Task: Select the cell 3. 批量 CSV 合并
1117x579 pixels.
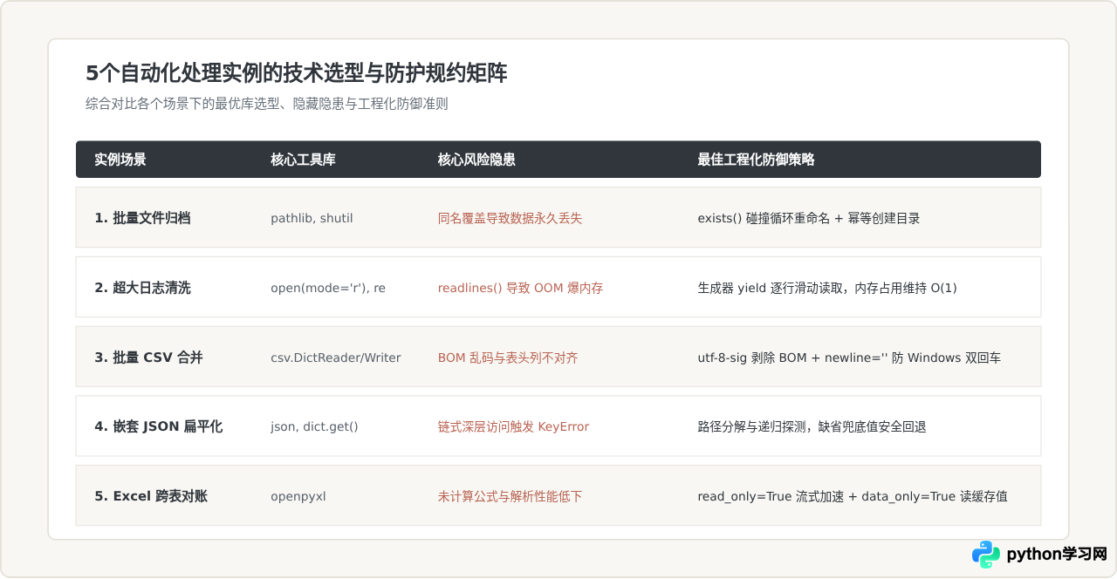Action: [x=148, y=358]
